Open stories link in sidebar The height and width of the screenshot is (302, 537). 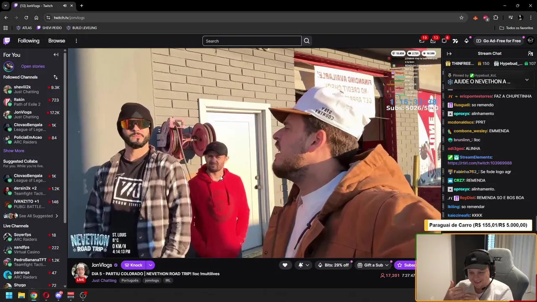click(33, 66)
